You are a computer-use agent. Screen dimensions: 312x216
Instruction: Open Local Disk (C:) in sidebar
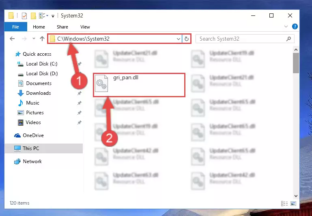tap(42, 64)
